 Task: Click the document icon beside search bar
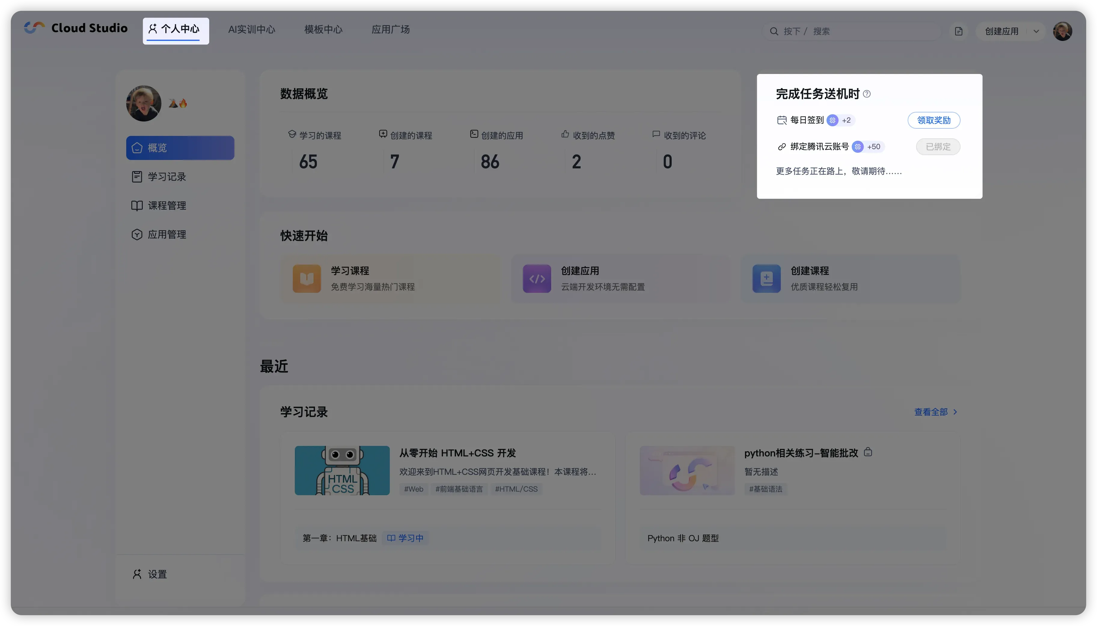(959, 31)
